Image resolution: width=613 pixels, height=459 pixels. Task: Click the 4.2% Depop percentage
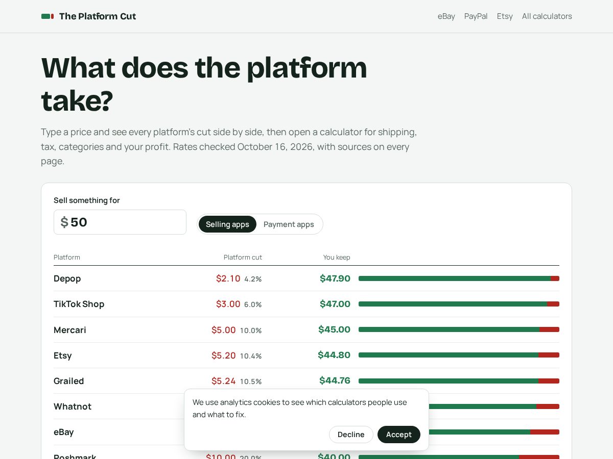[253, 279]
